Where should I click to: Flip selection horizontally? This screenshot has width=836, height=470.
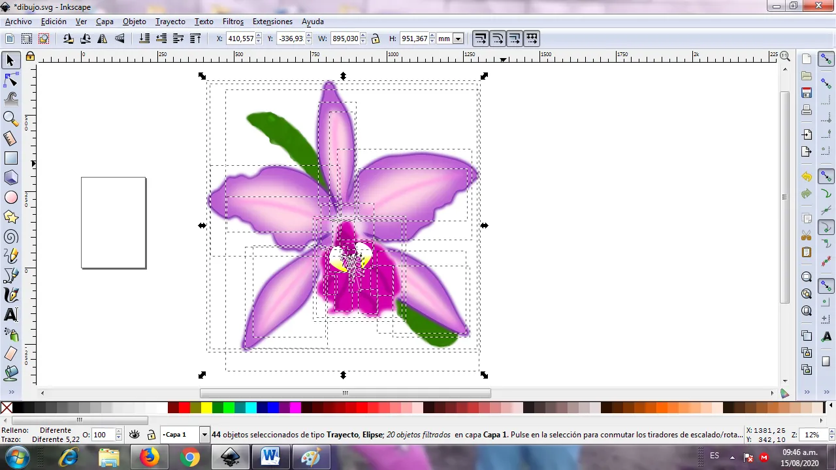[x=103, y=39]
